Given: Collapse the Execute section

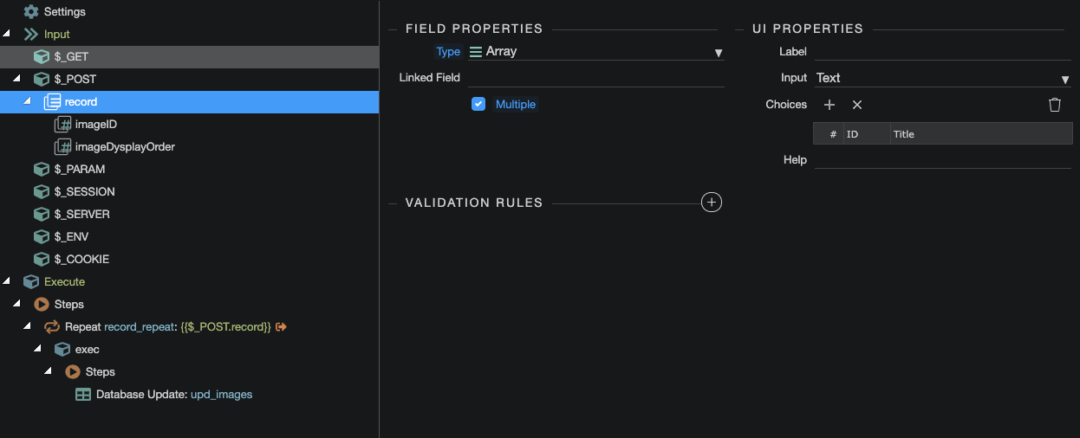Looking at the screenshot, I should pyautogui.click(x=7, y=282).
